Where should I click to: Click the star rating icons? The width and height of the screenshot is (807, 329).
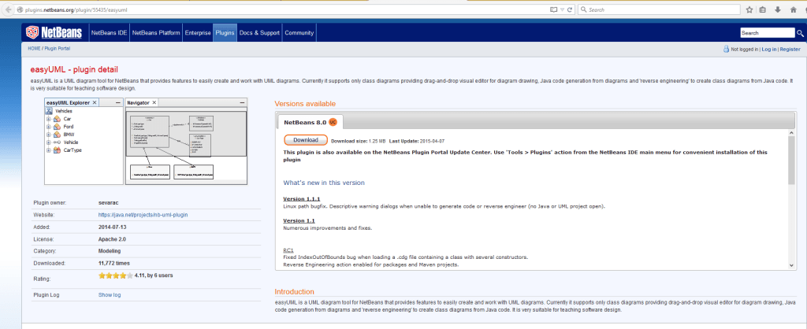(x=113, y=276)
